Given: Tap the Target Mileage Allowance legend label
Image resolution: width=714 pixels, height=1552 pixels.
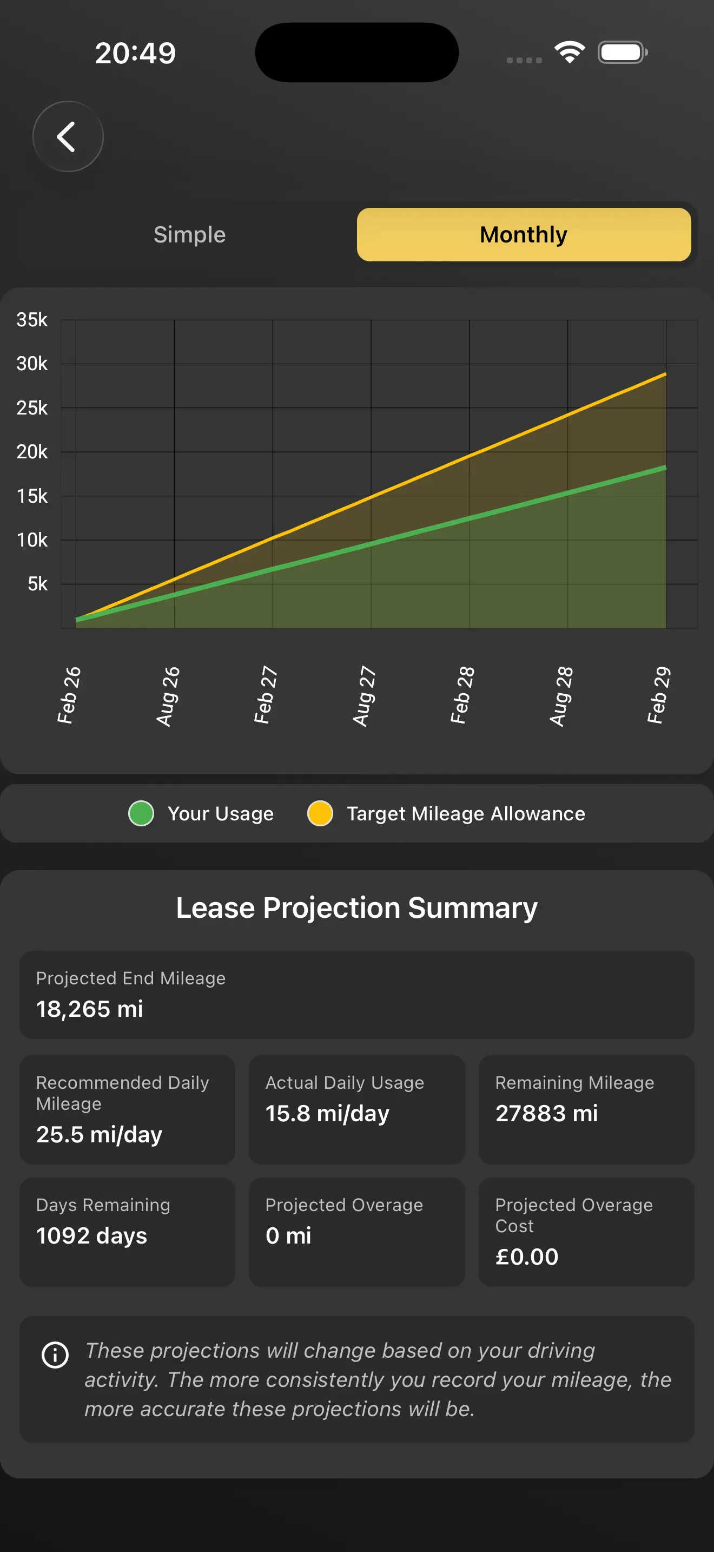Looking at the screenshot, I should point(465,813).
